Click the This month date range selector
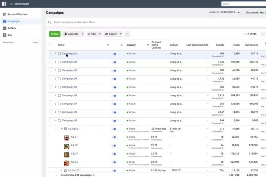266x177 pixels. pos(256,13)
